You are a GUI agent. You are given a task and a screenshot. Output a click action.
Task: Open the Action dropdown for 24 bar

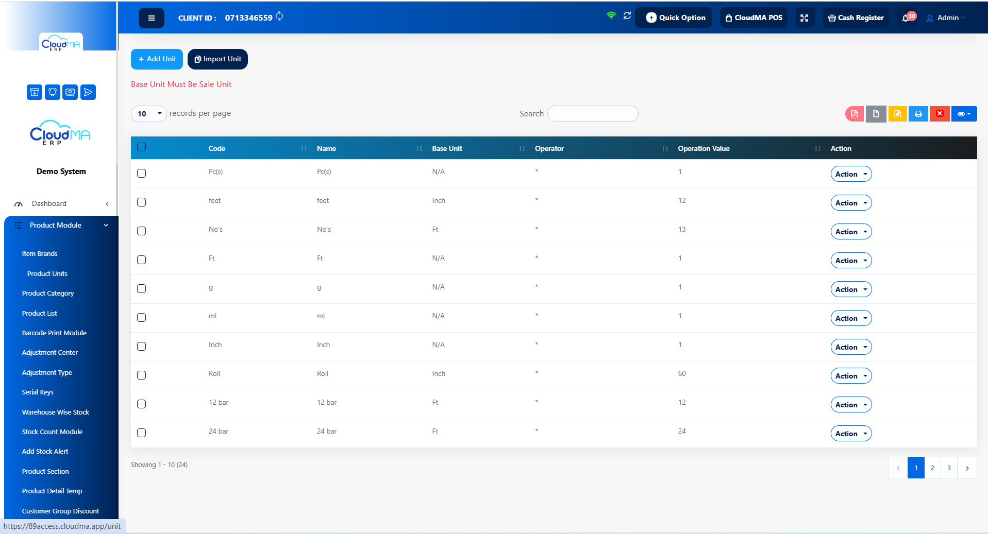851,434
